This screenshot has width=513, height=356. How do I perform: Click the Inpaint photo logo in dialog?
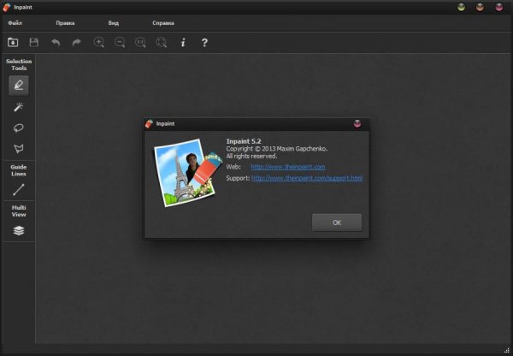click(x=188, y=172)
